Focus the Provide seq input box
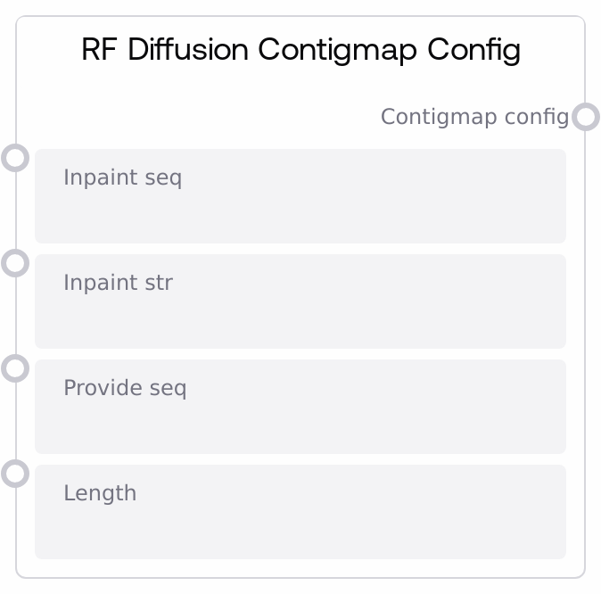This screenshot has height=594, width=601. pos(300,420)
